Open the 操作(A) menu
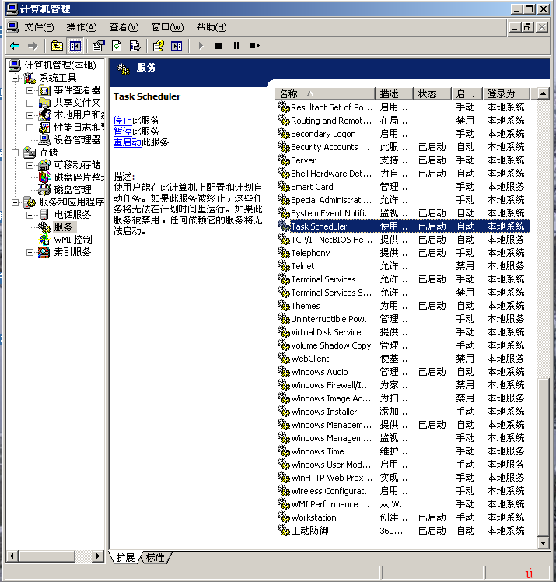The image size is (556, 582). (x=82, y=27)
